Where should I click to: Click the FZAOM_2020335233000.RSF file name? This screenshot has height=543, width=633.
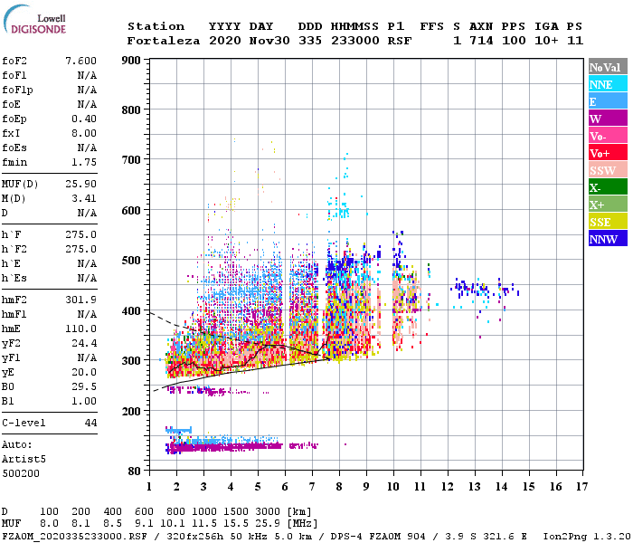pos(74,537)
